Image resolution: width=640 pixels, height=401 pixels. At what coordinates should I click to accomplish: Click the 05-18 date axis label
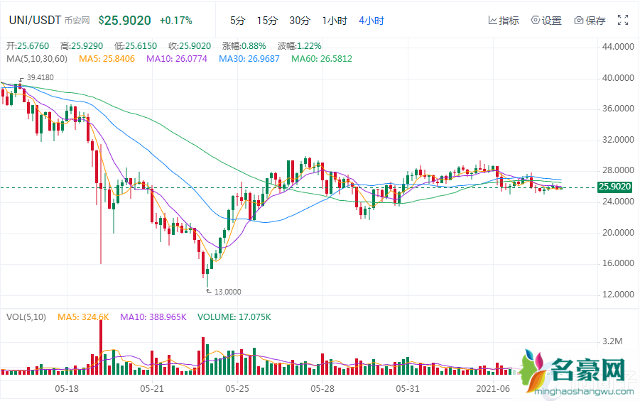point(67,389)
